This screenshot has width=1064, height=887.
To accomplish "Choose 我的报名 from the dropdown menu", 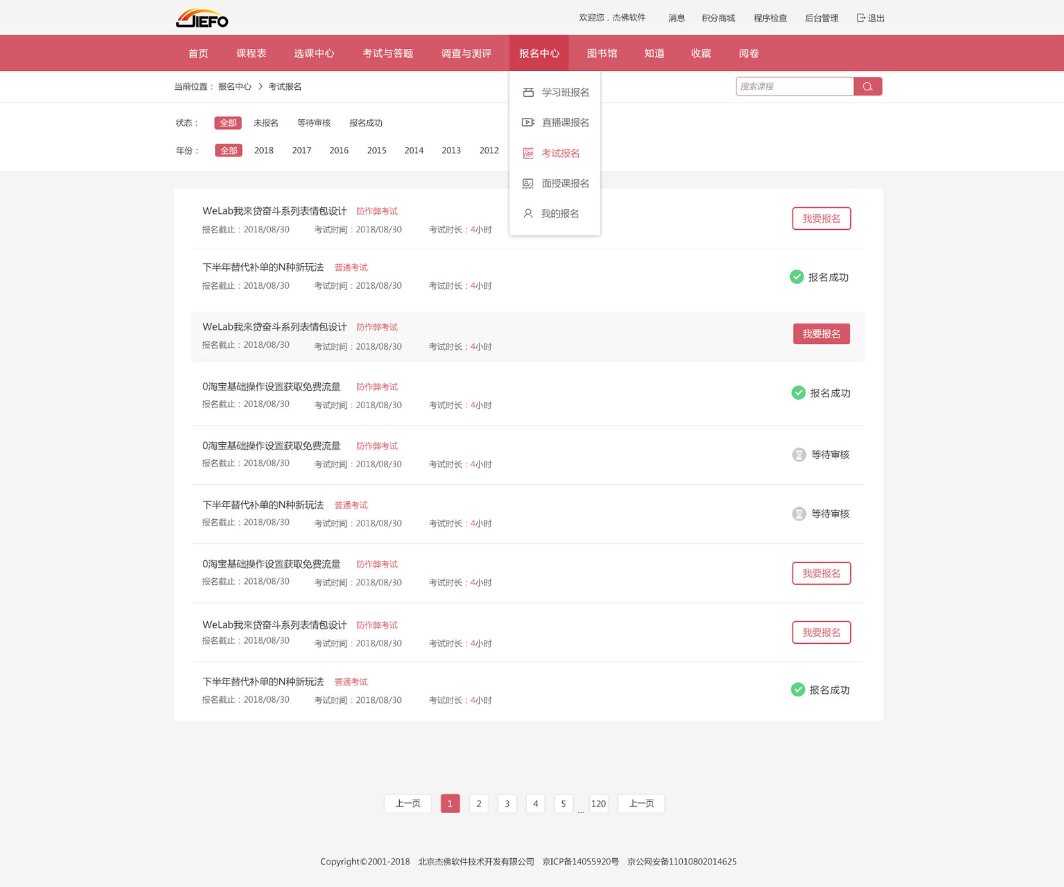I will click(560, 214).
